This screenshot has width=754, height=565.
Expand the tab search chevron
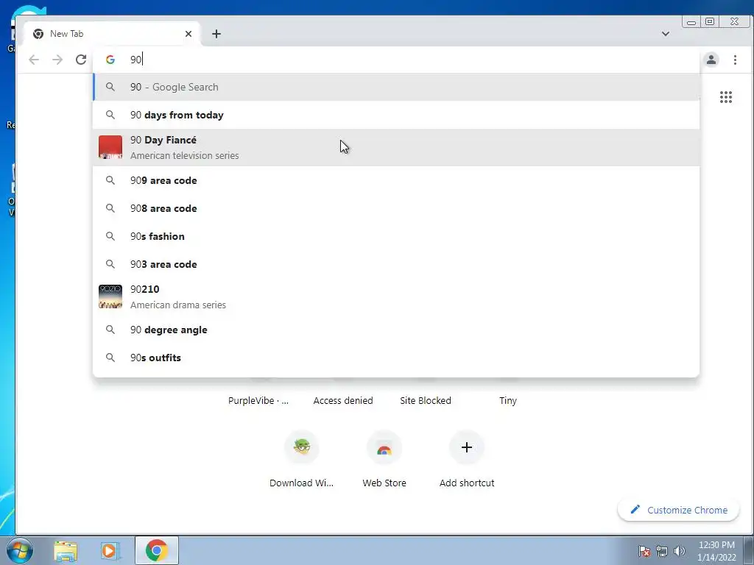[x=666, y=34]
